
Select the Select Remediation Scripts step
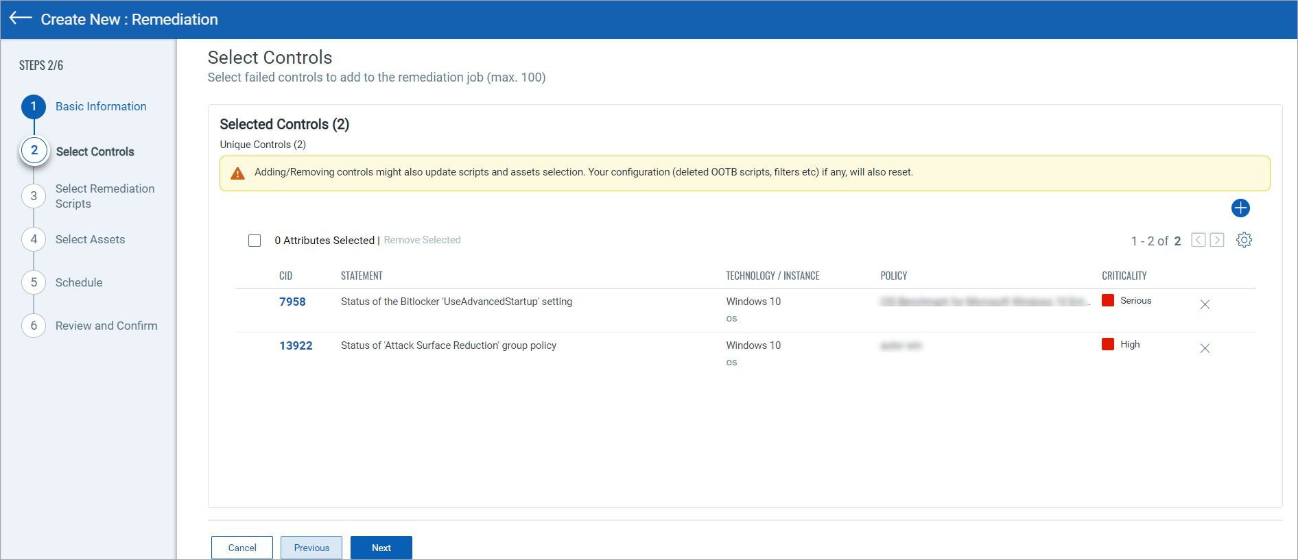point(104,196)
